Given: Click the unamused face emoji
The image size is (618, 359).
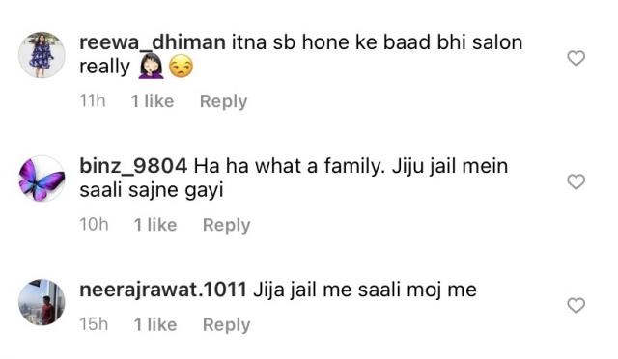Looking at the screenshot, I should click(x=182, y=67).
